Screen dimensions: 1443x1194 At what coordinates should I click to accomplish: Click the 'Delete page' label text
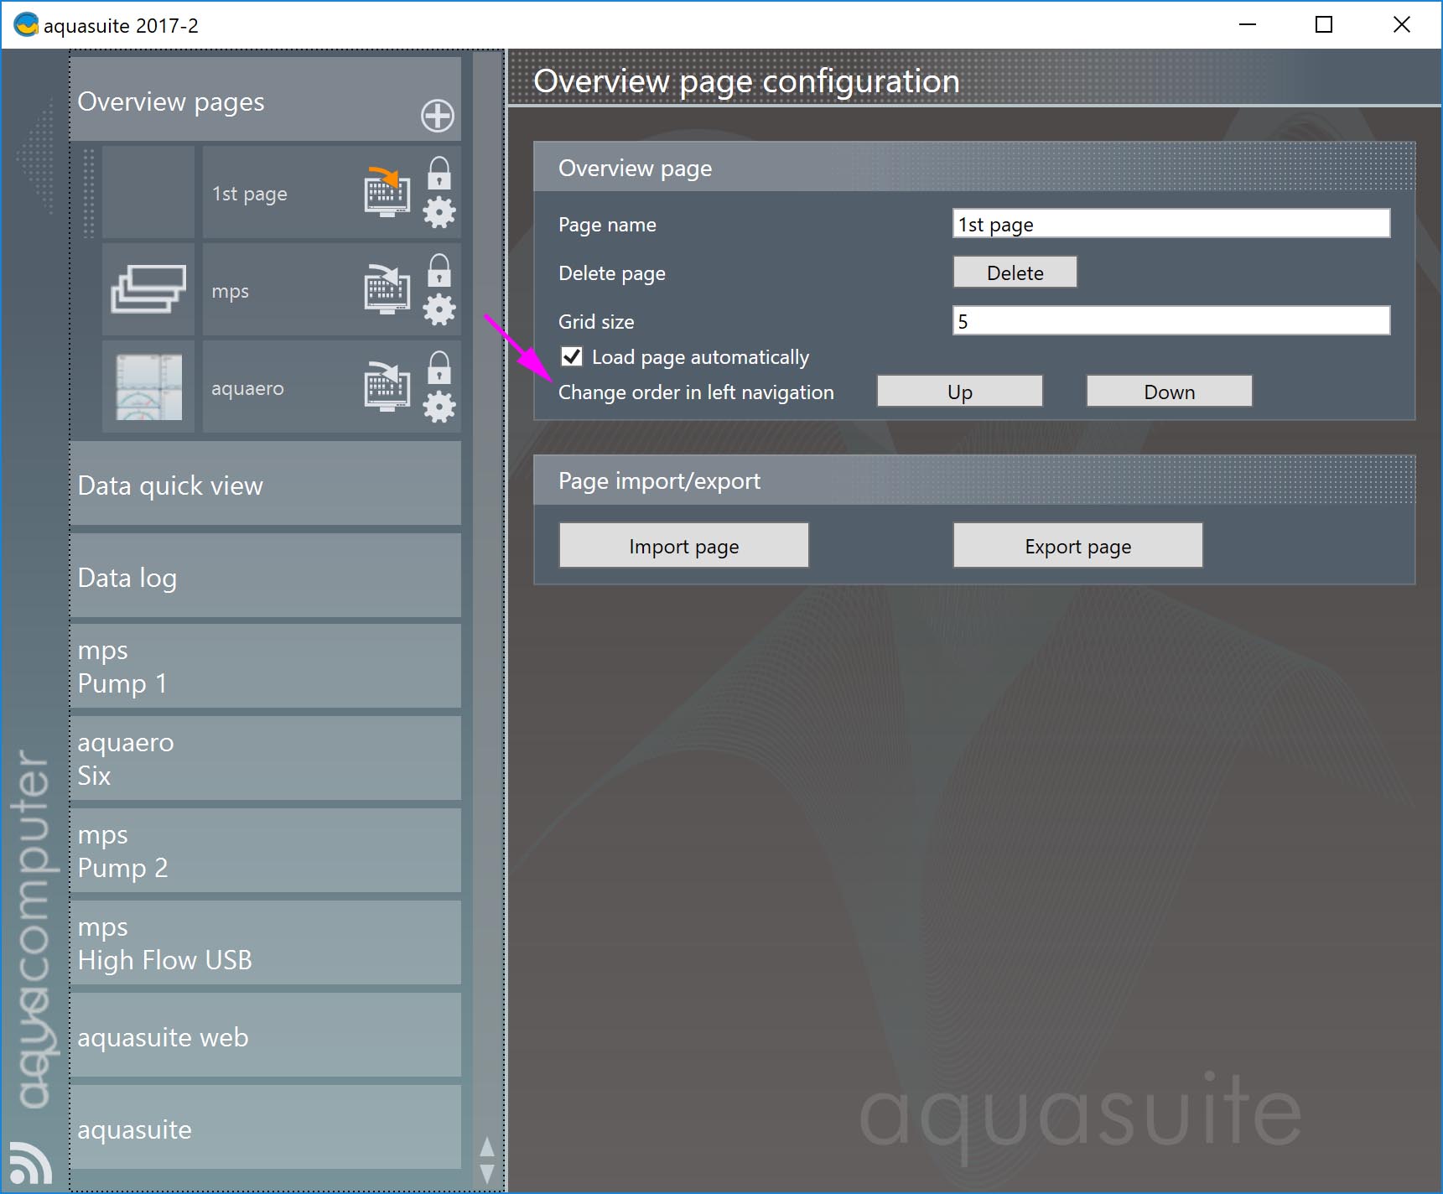(x=612, y=273)
